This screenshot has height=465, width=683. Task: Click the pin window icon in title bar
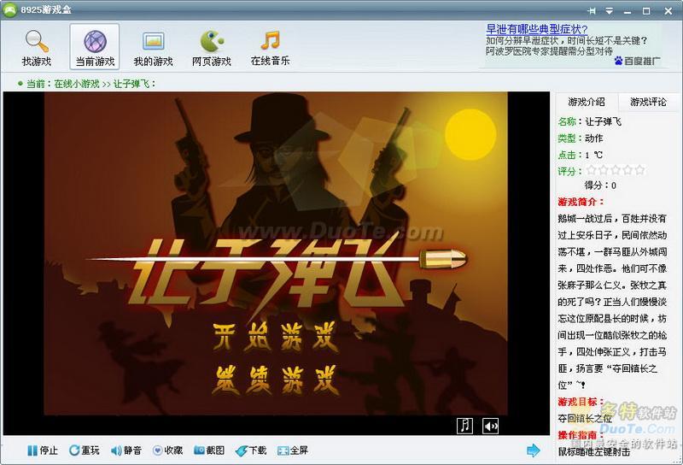coord(592,11)
